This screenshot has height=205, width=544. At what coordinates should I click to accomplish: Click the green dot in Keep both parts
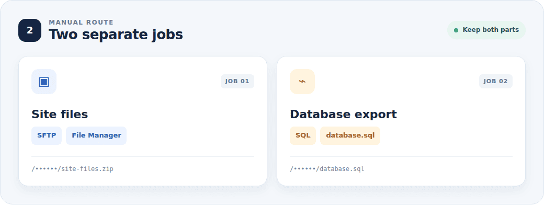[x=456, y=30]
